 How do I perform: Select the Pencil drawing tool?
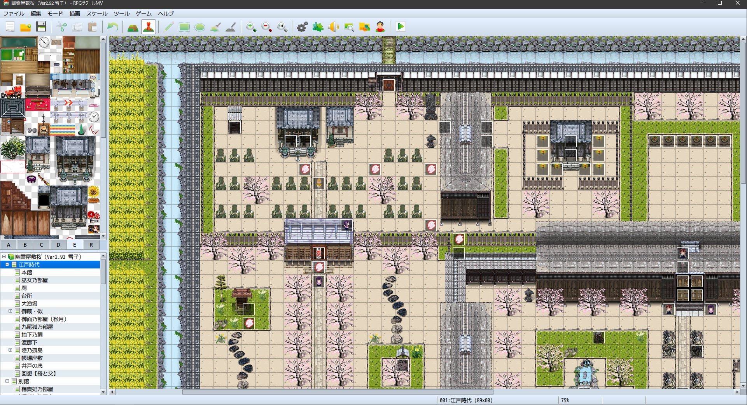click(169, 27)
